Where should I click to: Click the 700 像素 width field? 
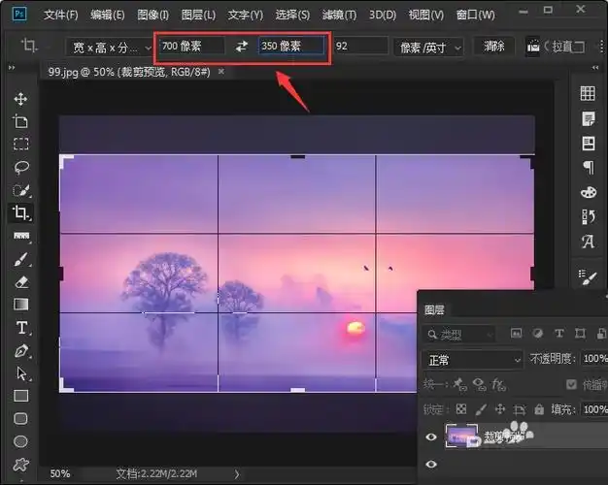tap(191, 47)
